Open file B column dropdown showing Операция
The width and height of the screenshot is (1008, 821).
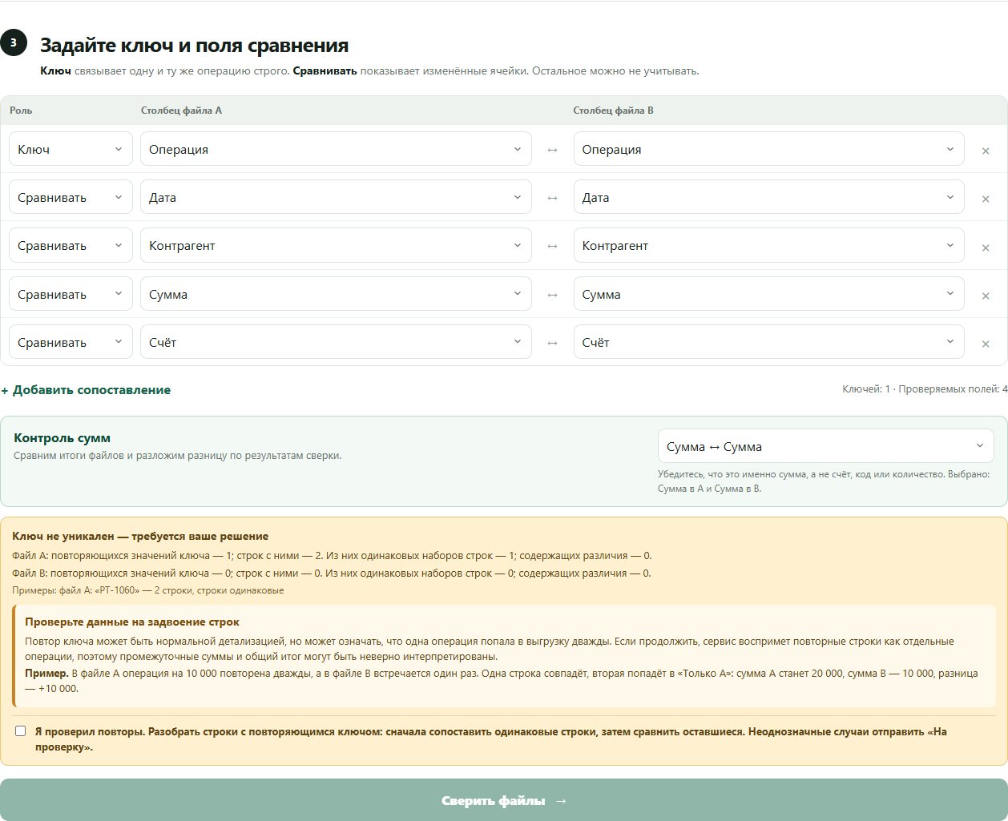[768, 149]
